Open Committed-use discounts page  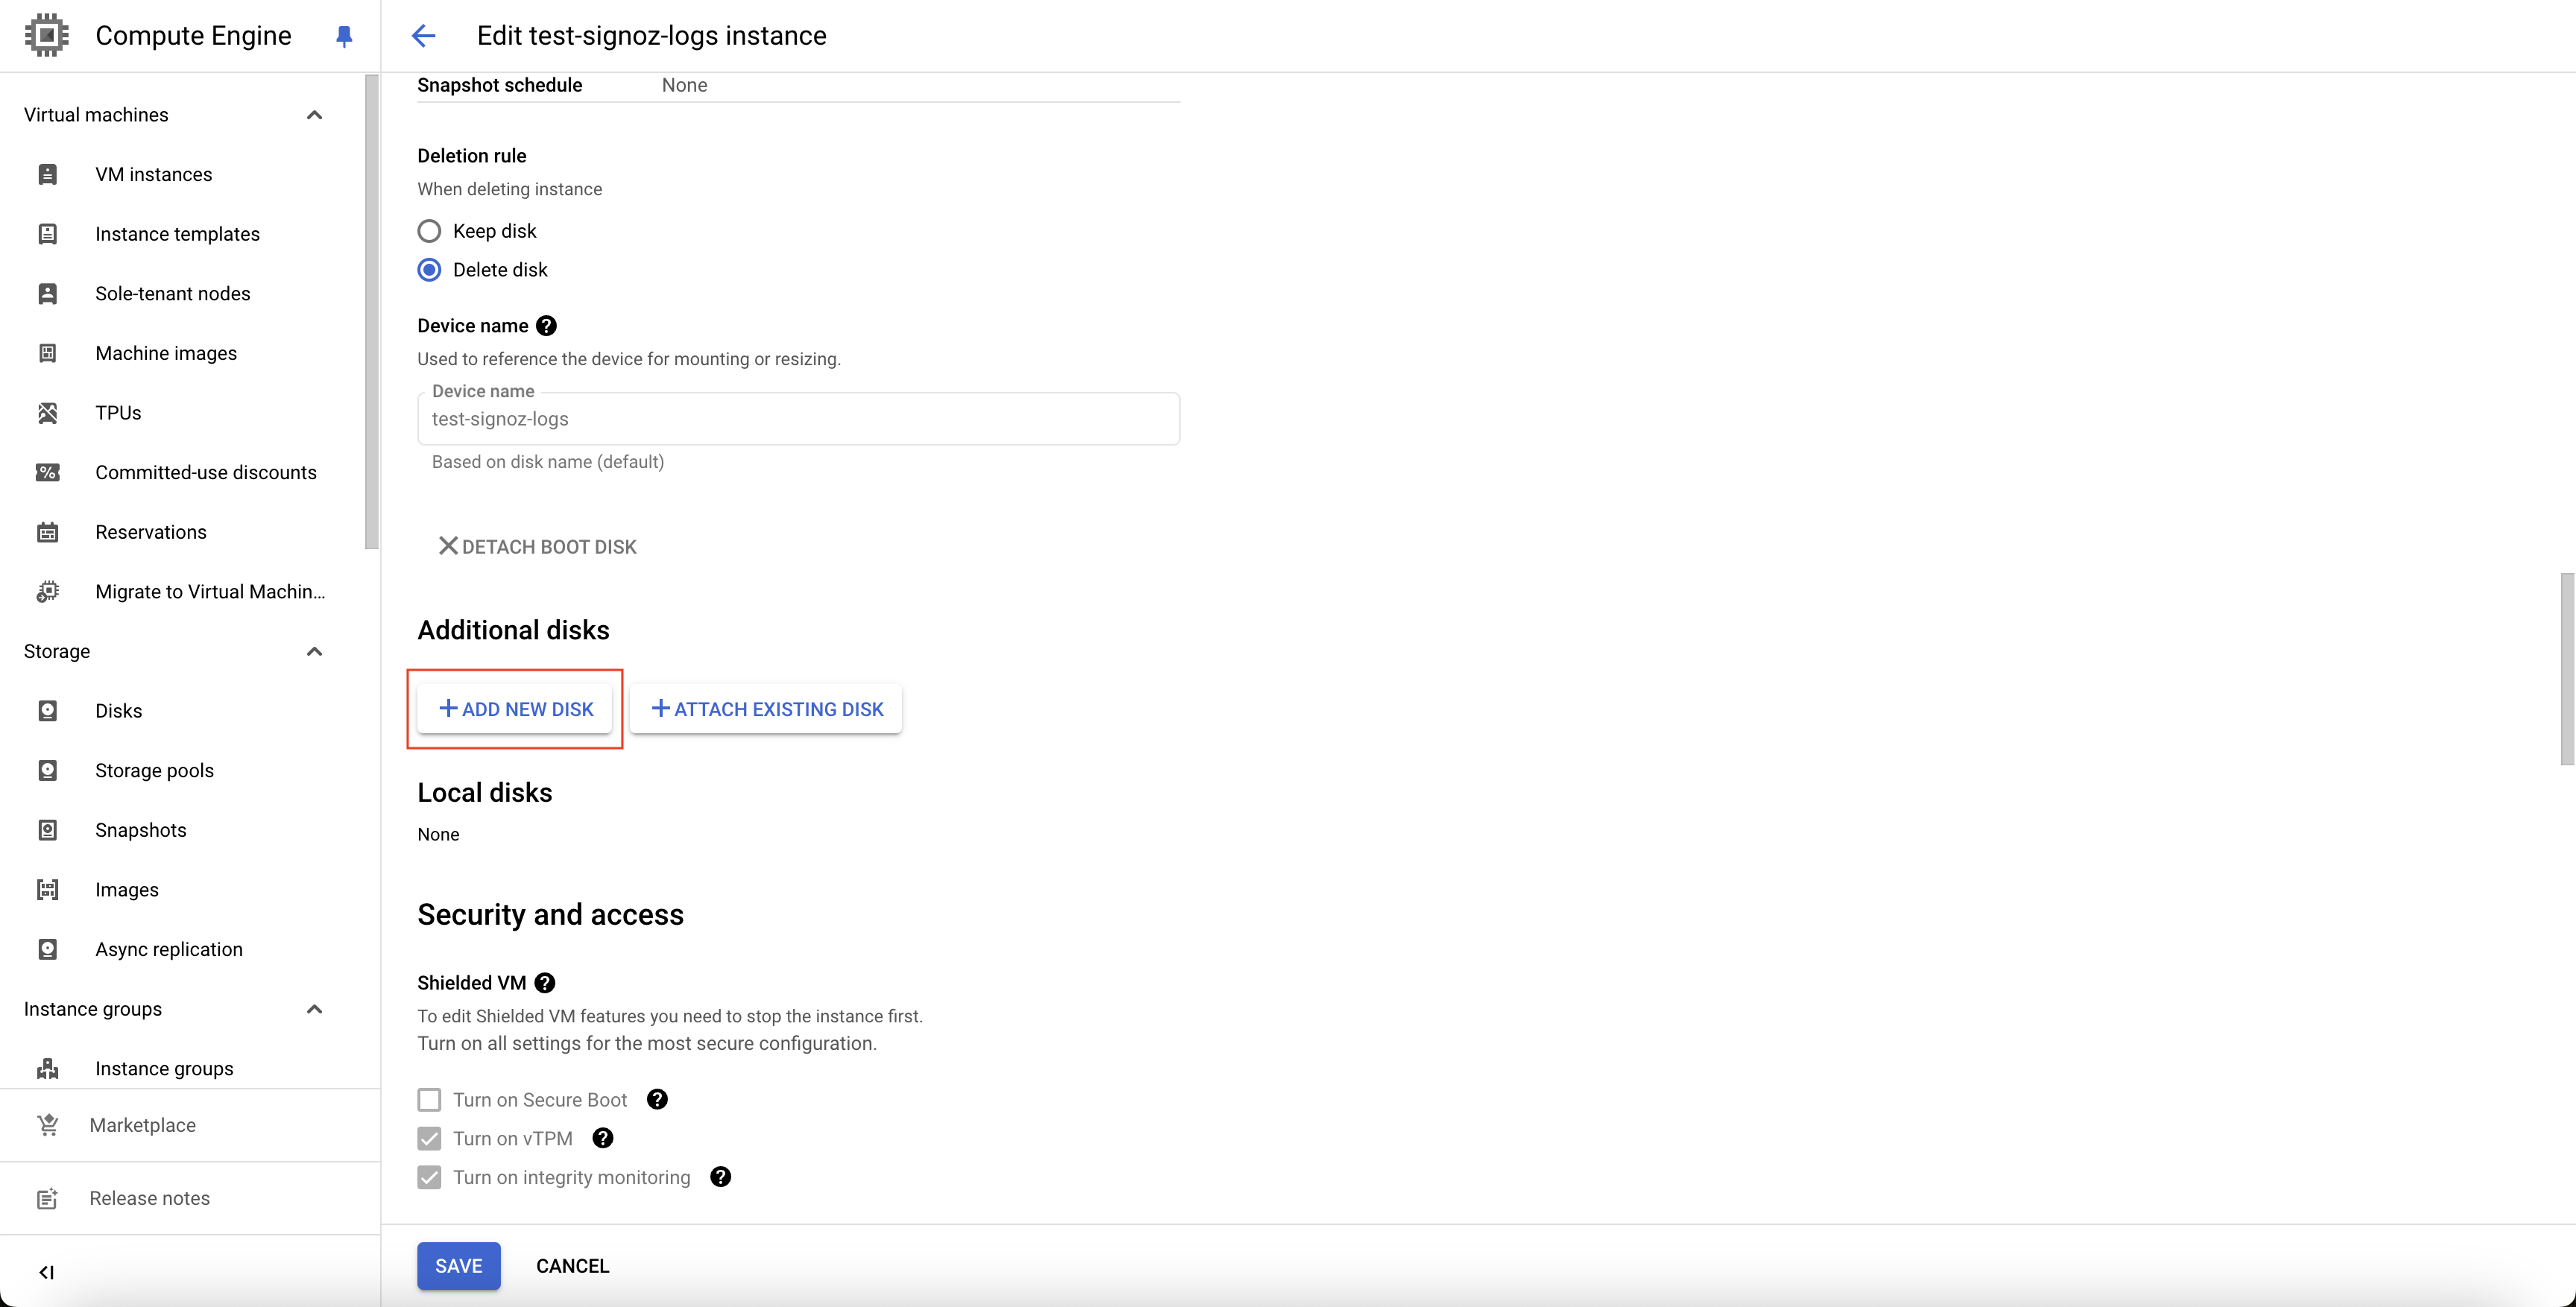(x=206, y=472)
